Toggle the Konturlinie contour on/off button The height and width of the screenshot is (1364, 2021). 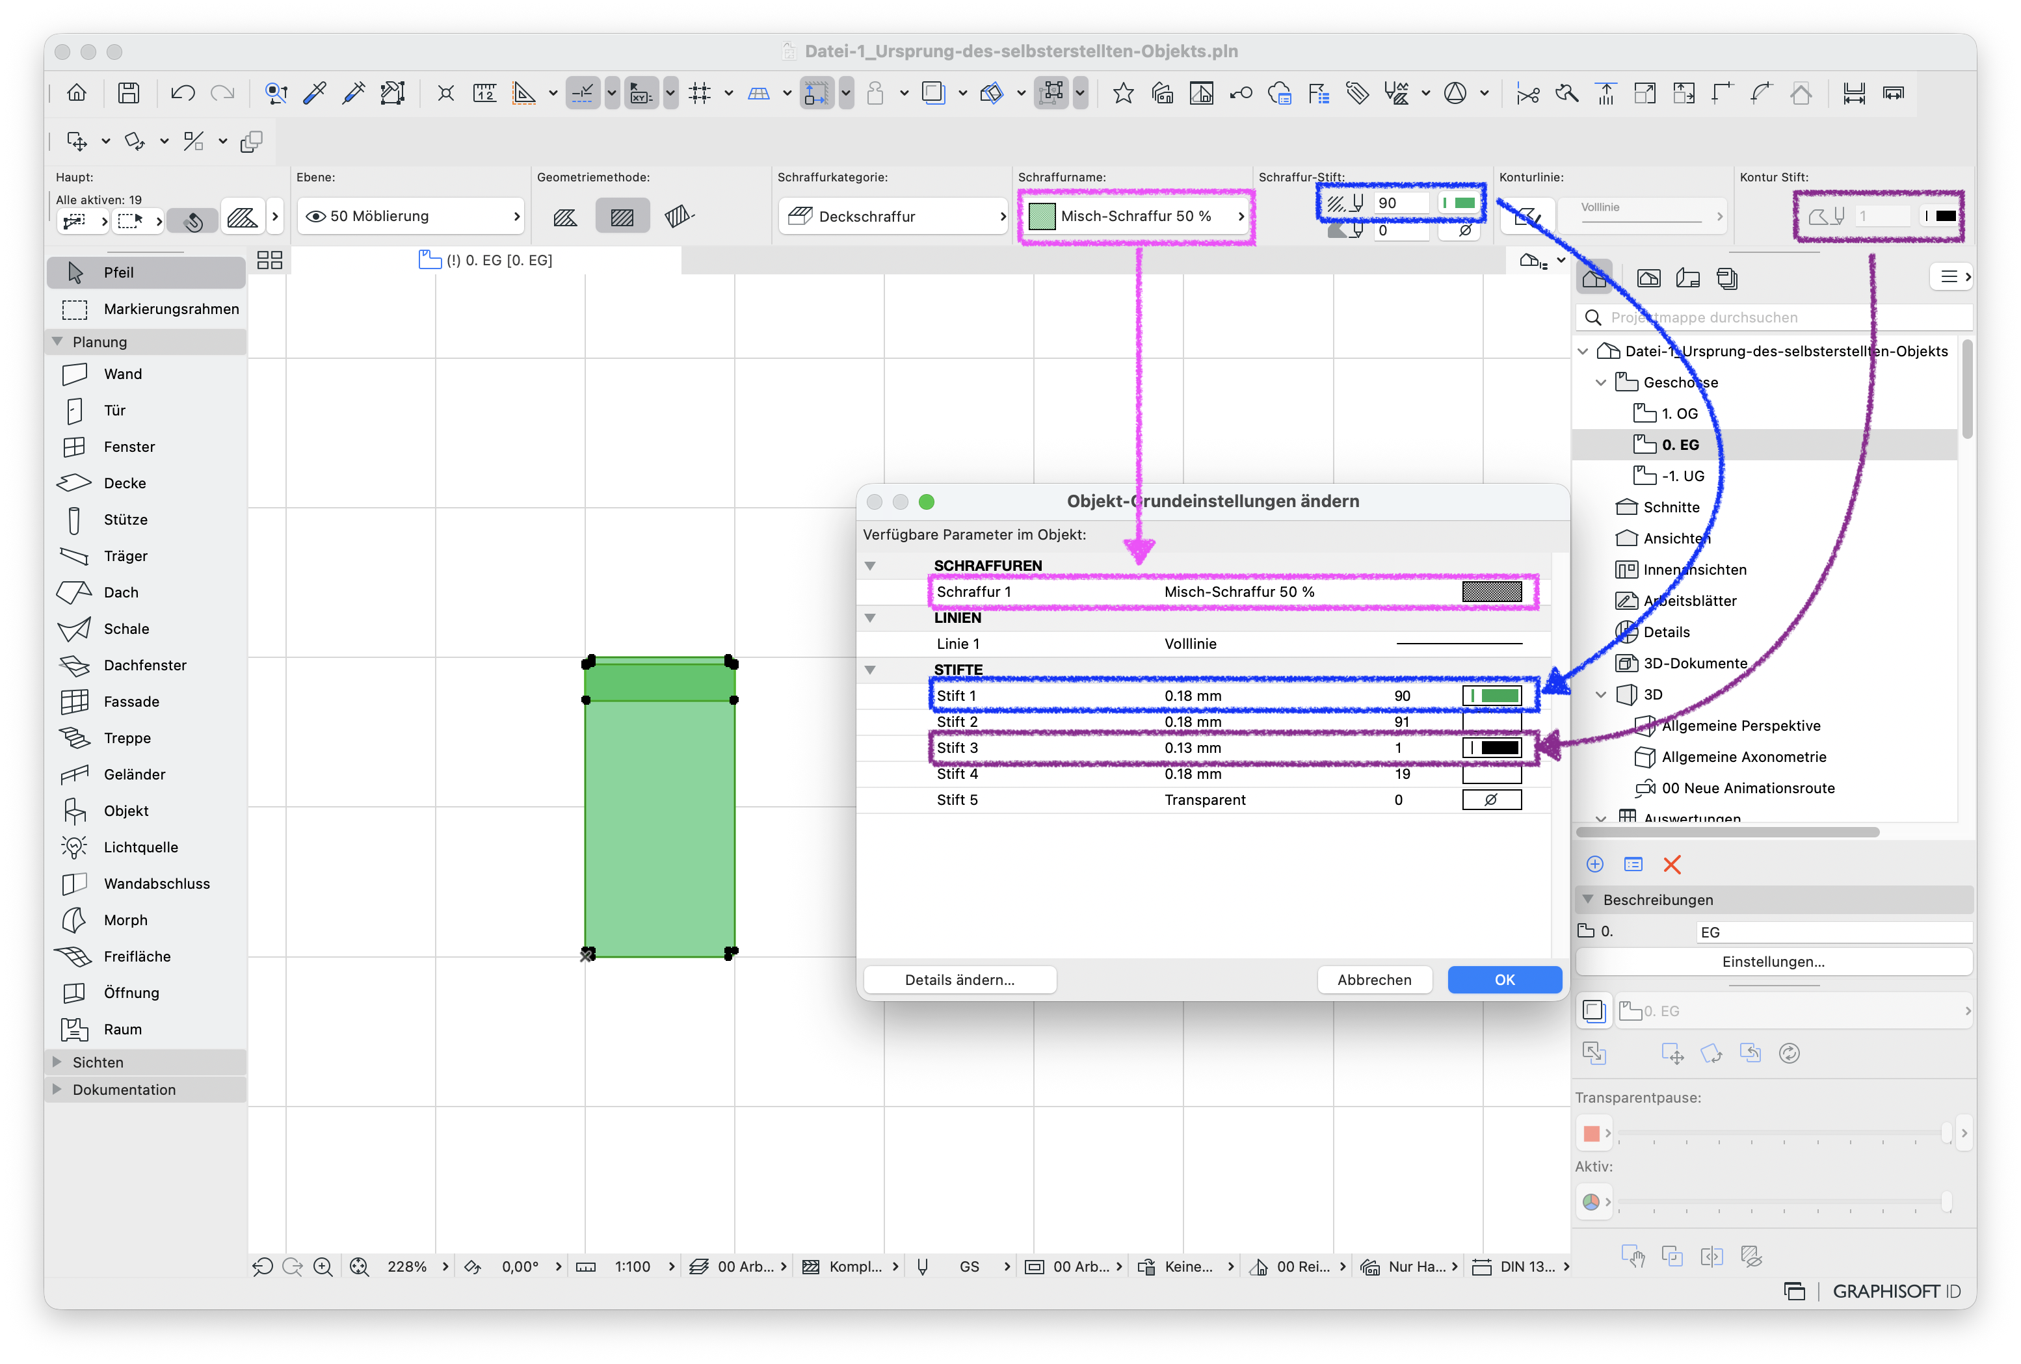tap(1527, 216)
